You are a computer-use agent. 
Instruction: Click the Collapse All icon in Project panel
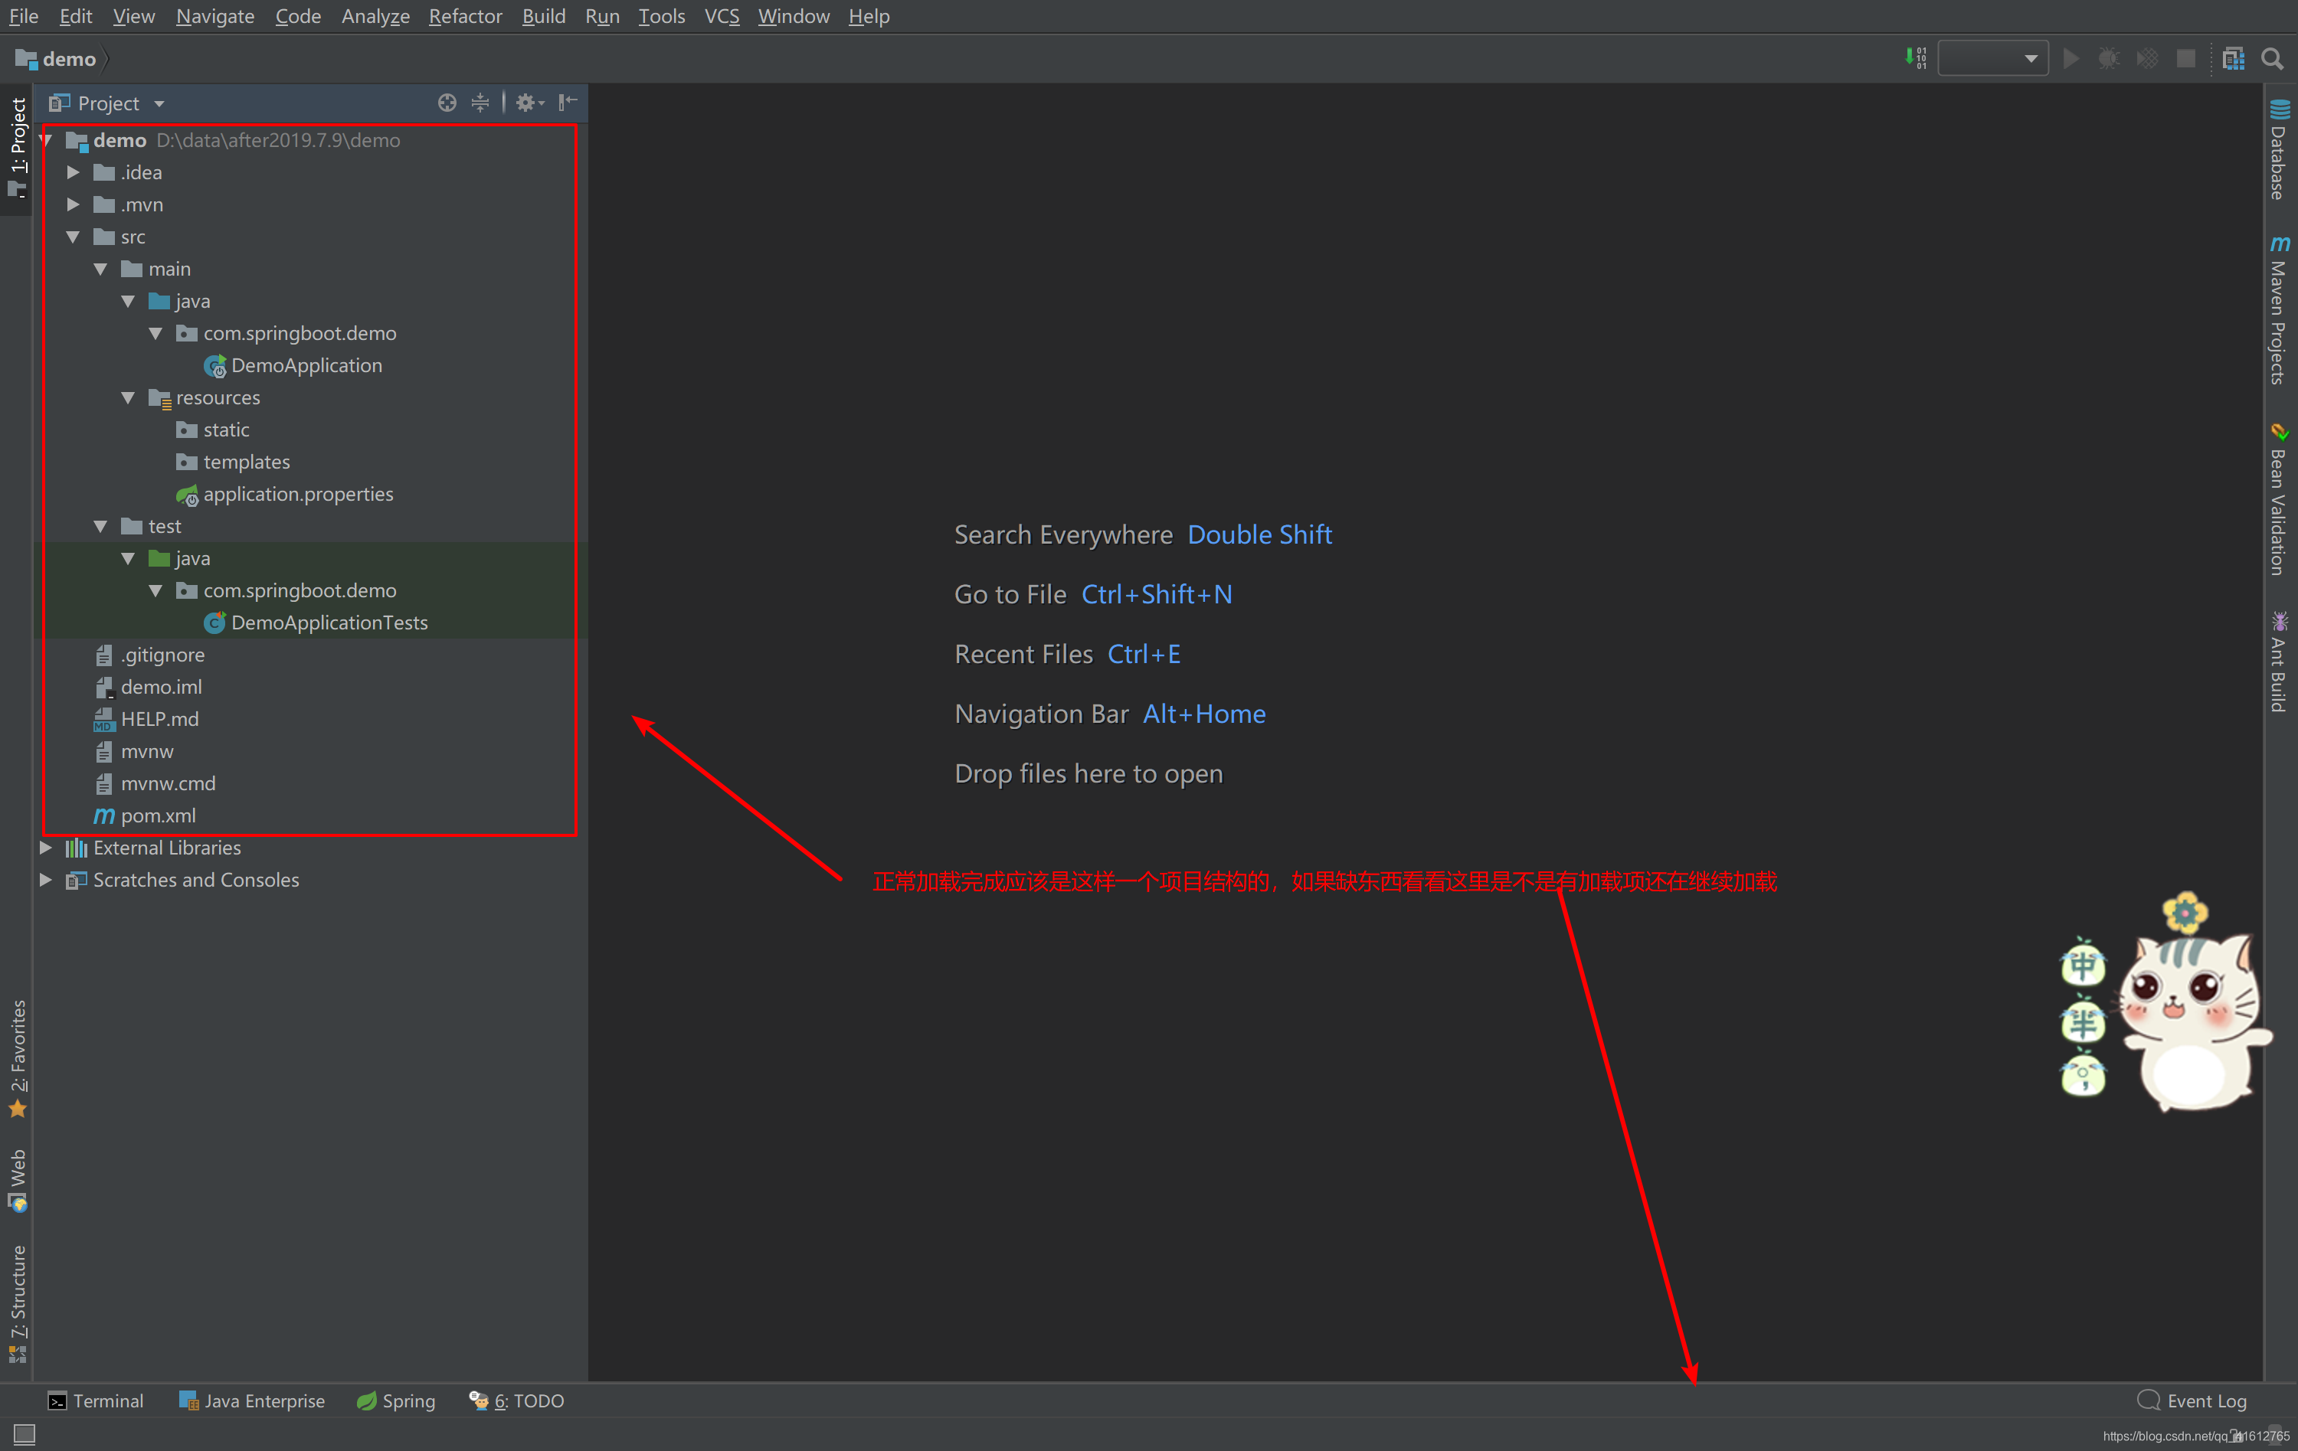point(480,103)
